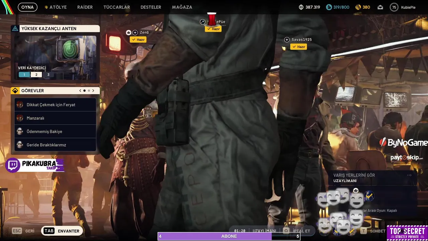Click the ready checkmark avatar in the party panel

coord(369,195)
